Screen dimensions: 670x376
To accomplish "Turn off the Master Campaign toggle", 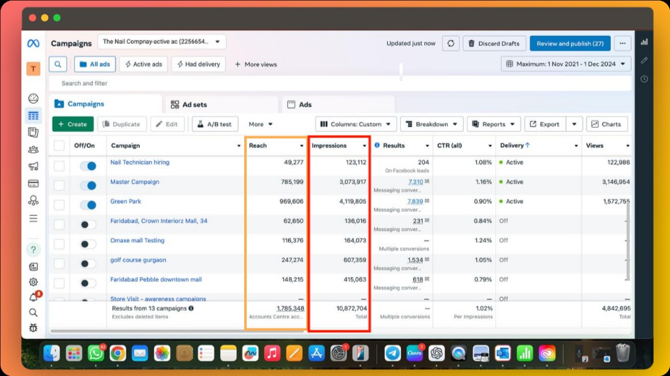I will point(88,186).
